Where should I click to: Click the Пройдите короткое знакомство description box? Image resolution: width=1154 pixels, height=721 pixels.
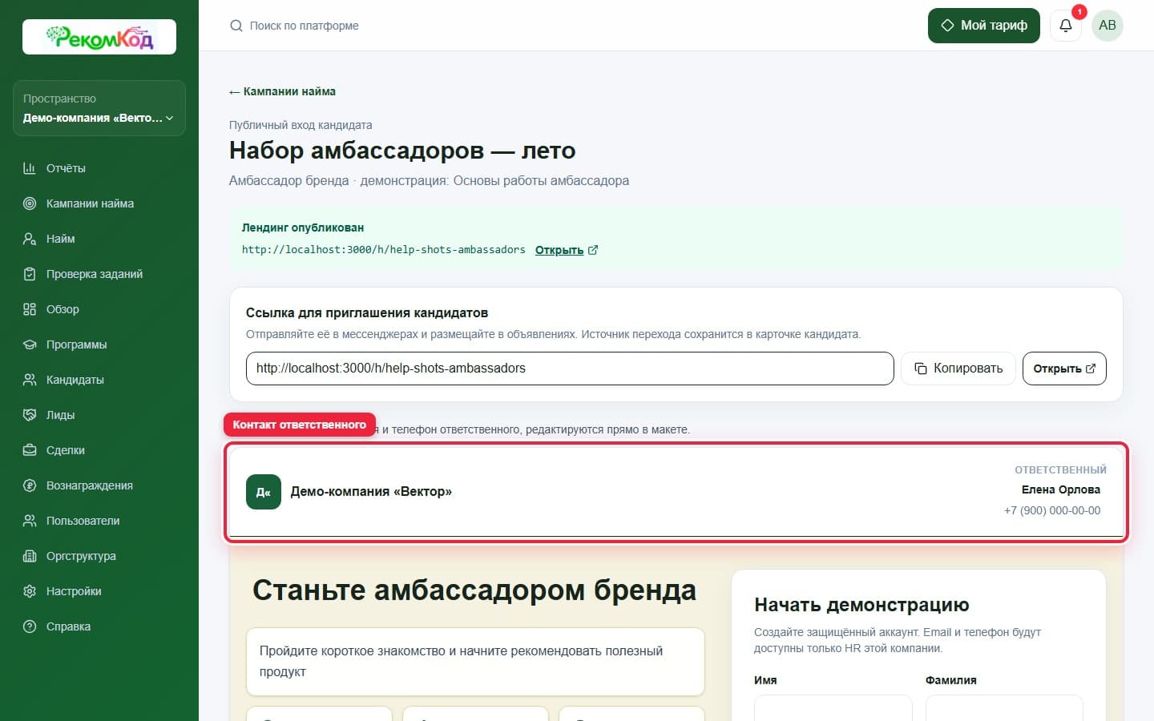[475, 662]
